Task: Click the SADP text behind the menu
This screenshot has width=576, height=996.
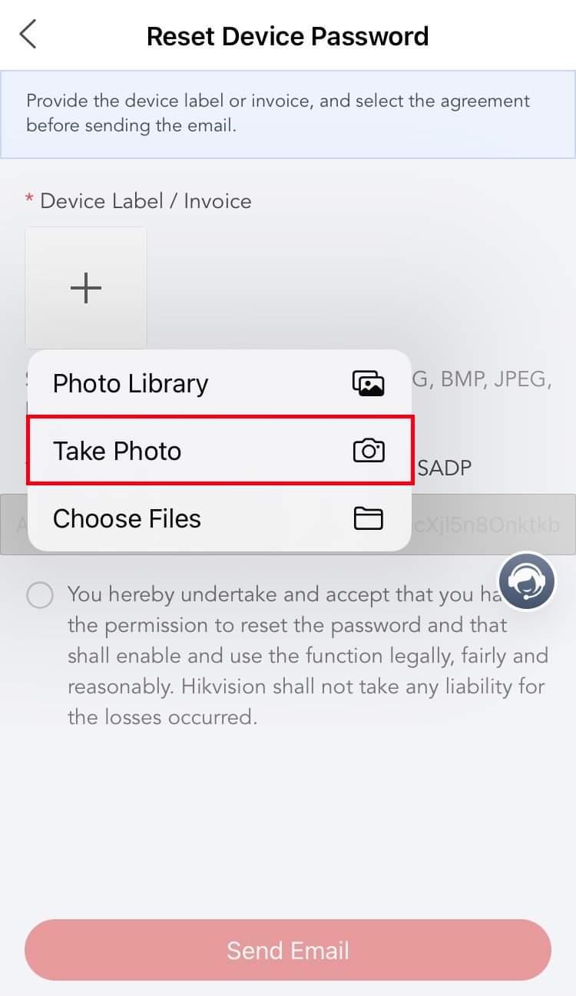Action: [444, 468]
